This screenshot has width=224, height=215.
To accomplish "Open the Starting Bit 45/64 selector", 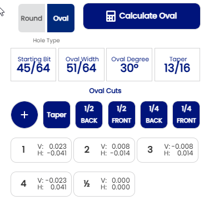I will tap(33, 65).
